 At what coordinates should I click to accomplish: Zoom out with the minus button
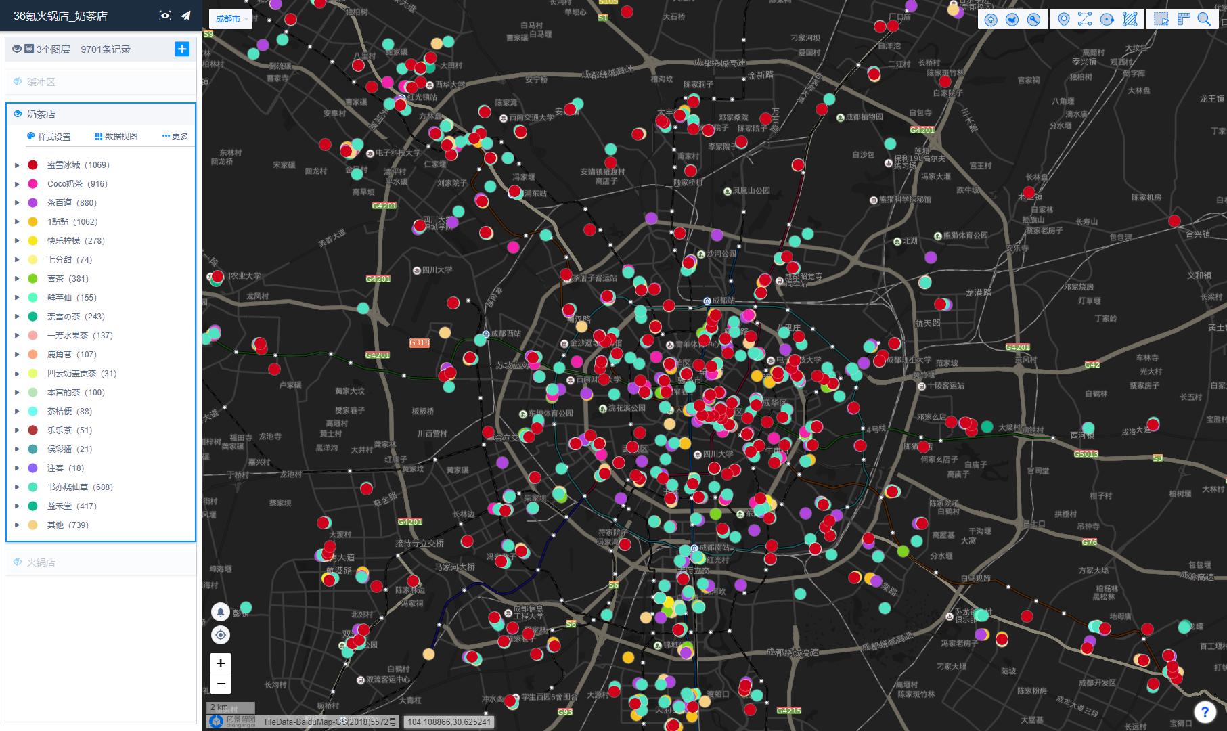coord(221,684)
